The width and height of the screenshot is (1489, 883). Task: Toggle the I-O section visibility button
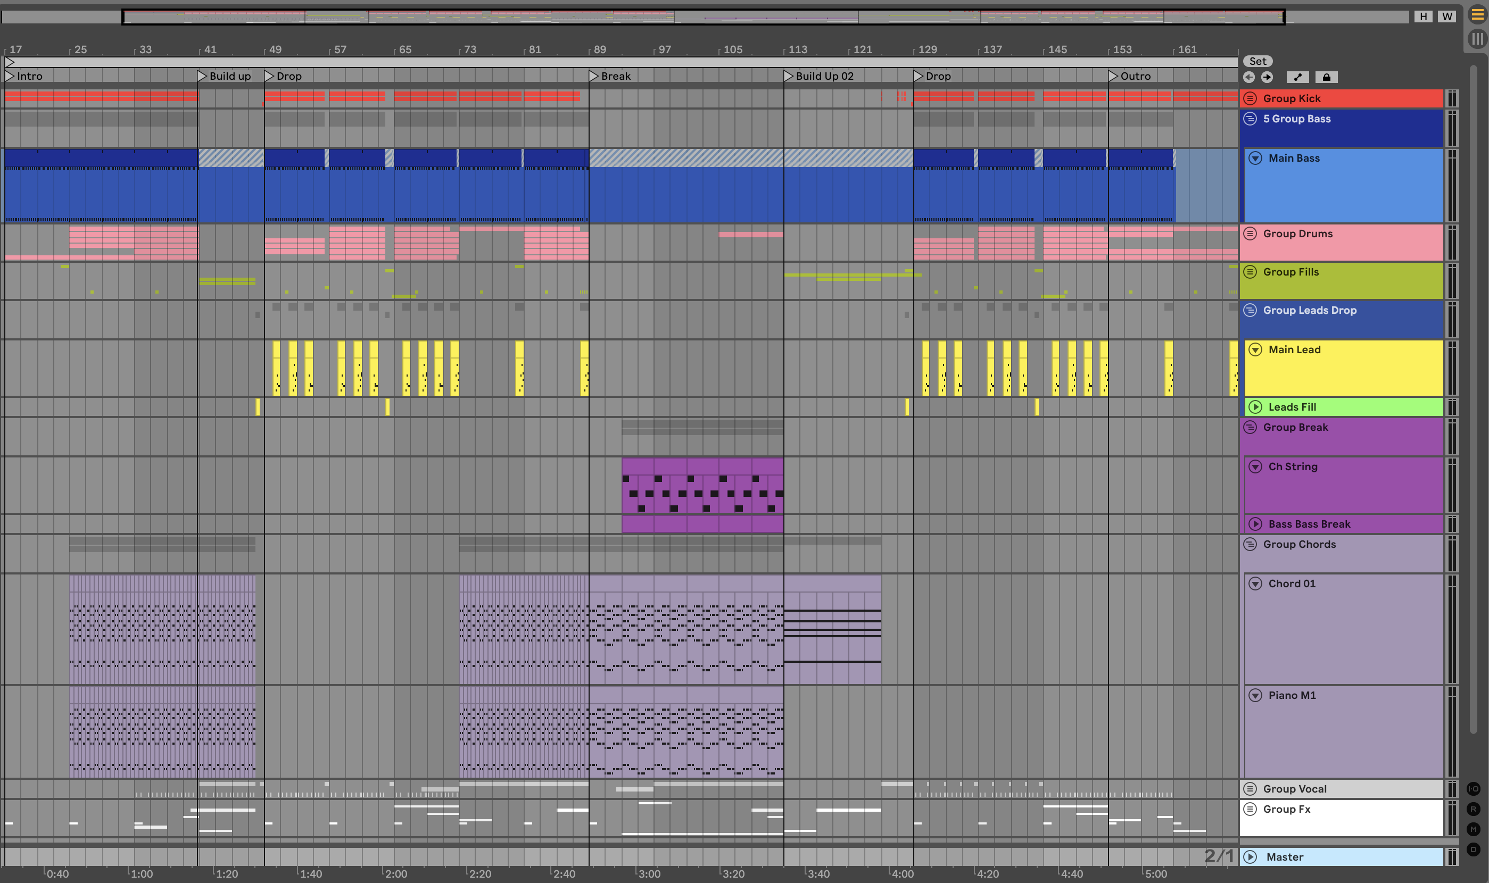tap(1474, 789)
